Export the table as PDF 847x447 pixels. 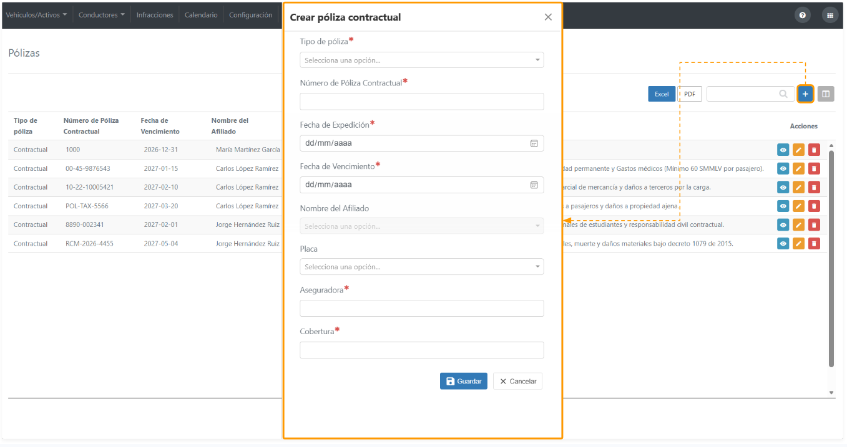pyautogui.click(x=690, y=94)
